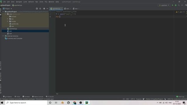This screenshot has width=187, height=105.
Task: Open the Edit menu
Action: coord(8,2)
